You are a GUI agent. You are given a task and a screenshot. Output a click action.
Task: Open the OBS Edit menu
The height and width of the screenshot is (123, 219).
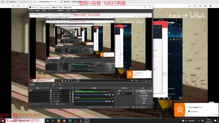point(38,10)
